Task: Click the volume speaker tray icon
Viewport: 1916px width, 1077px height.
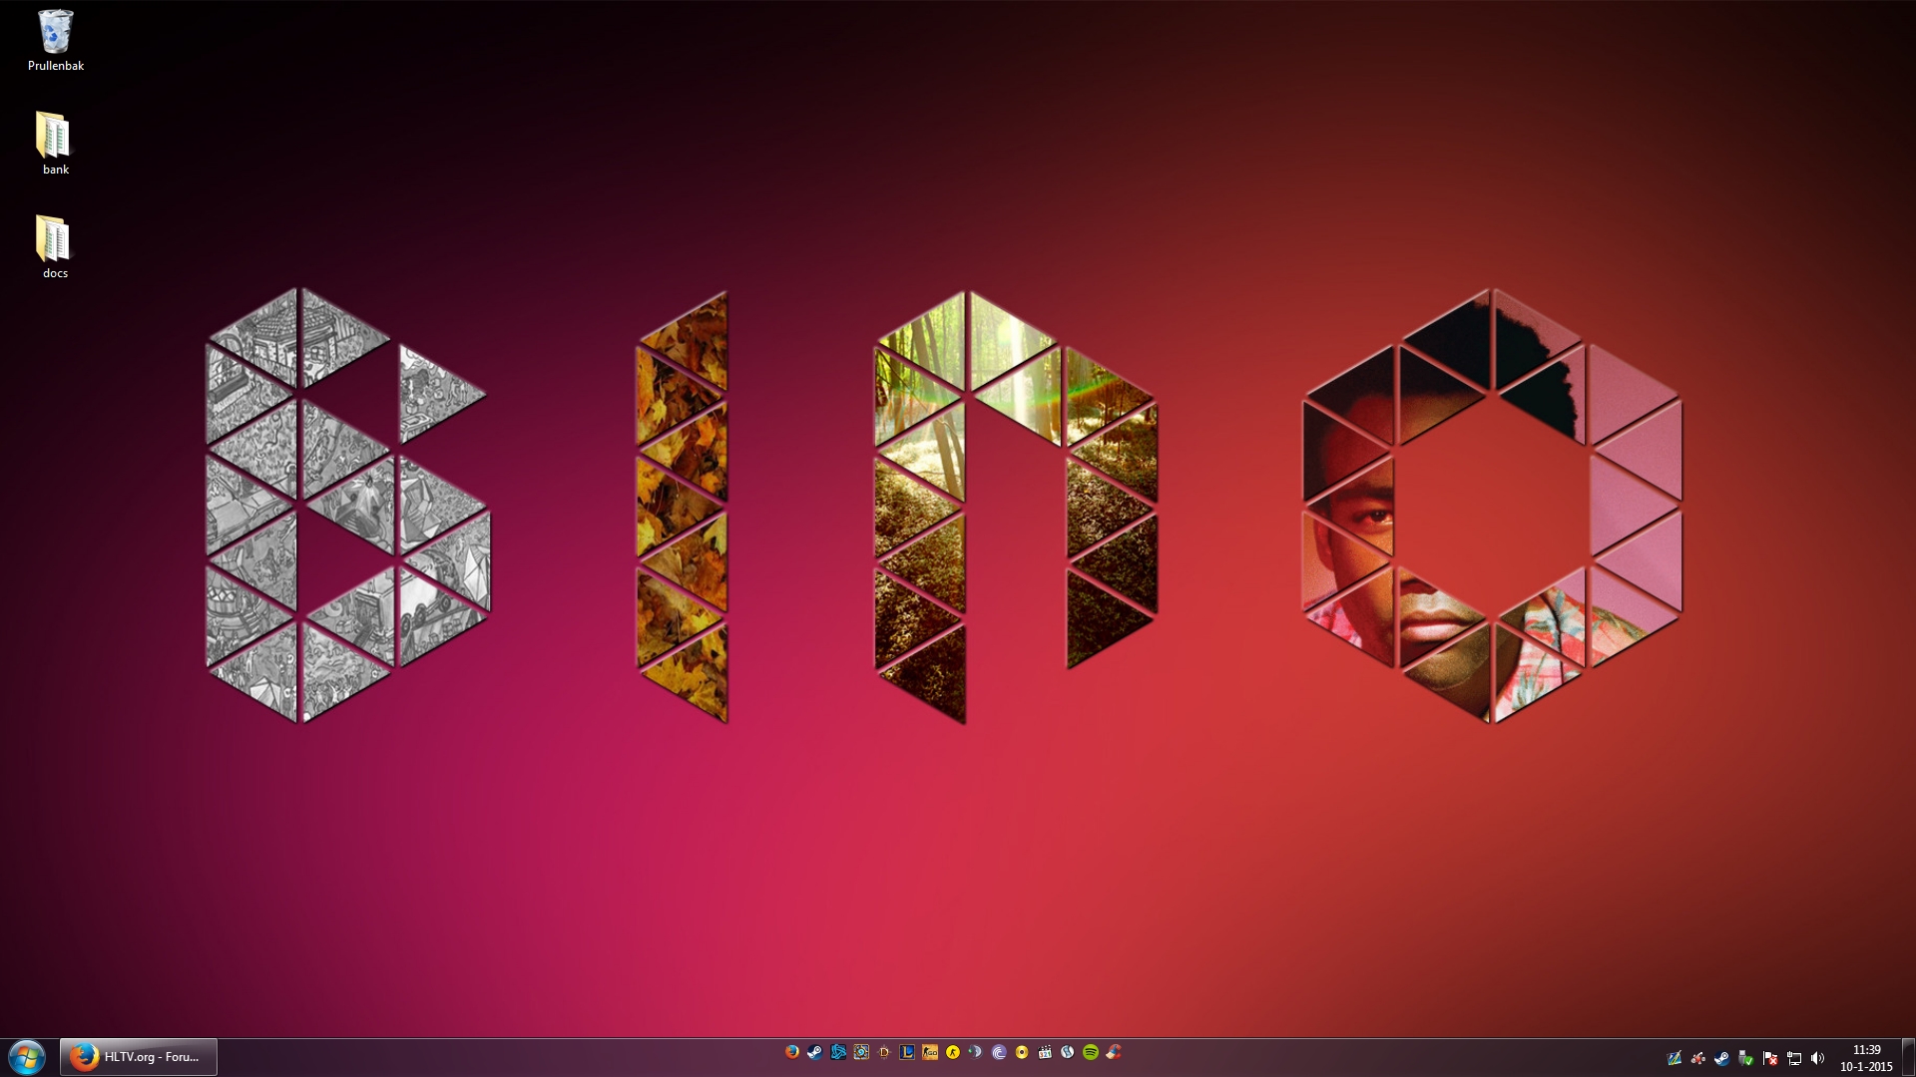Action: click(x=1817, y=1058)
